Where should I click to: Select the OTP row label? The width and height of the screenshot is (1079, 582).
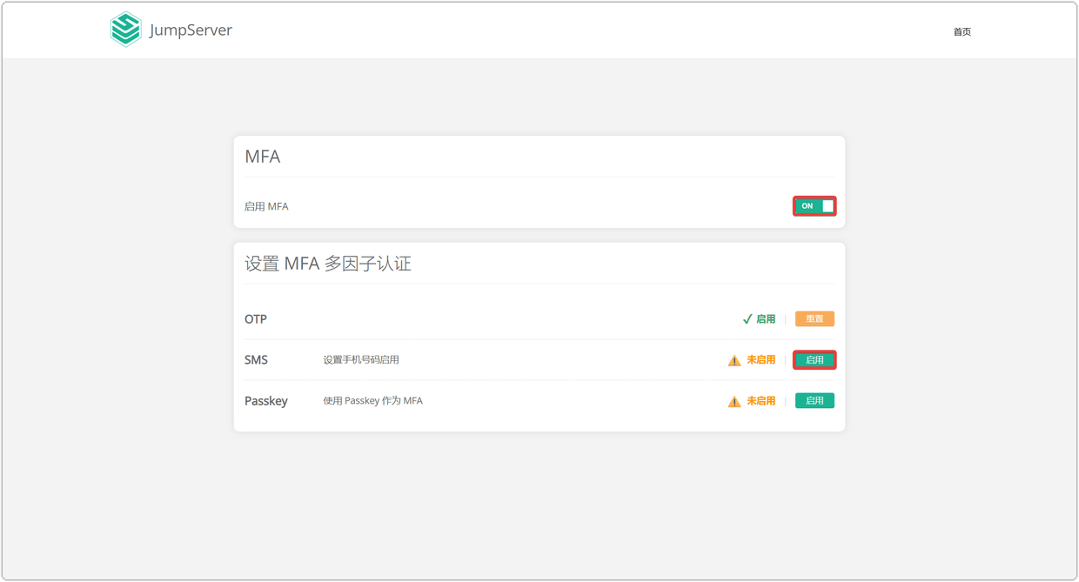click(x=256, y=319)
